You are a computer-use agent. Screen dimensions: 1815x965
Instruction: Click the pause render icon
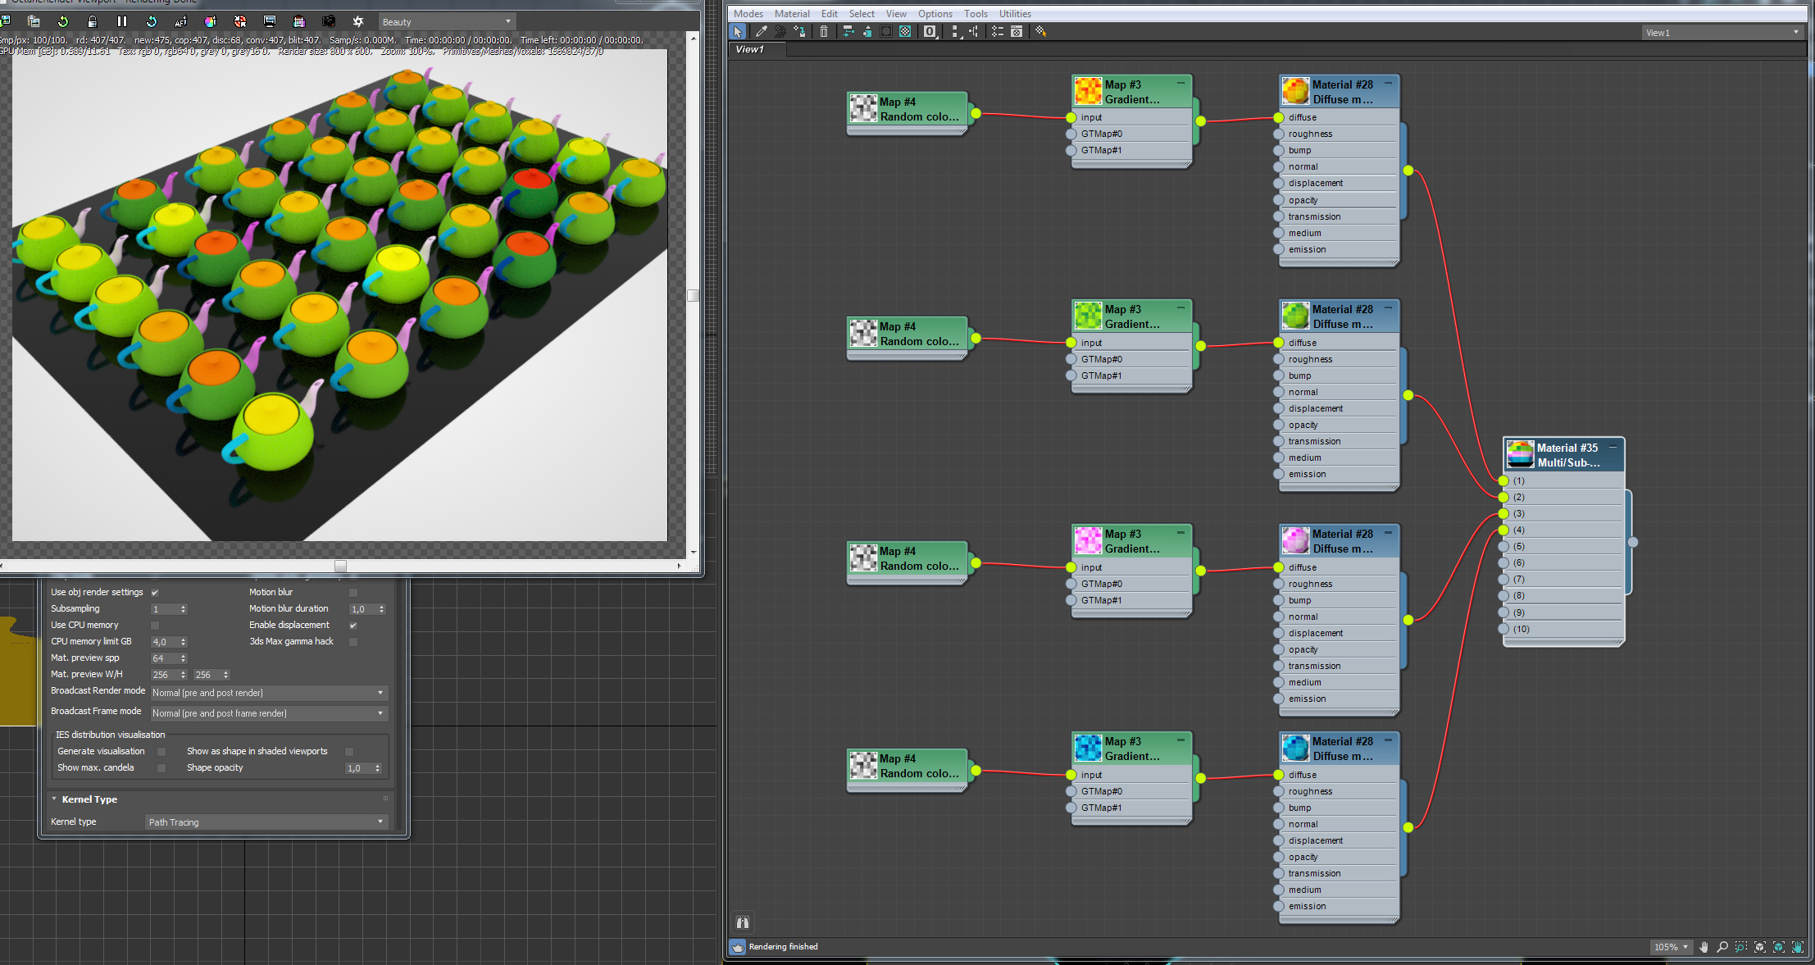click(122, 21)
